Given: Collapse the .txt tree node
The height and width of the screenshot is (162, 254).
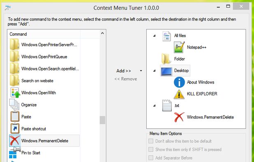Looking at the screenshot, I should (x=155, y=106).
